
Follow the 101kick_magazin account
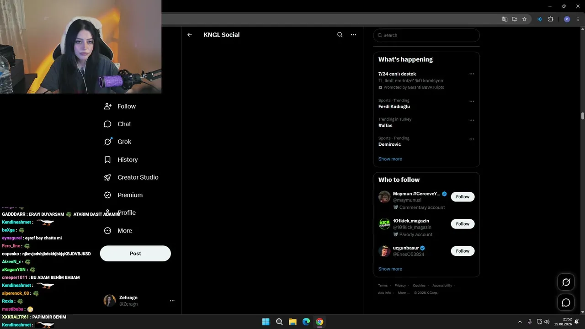point(463,224)
